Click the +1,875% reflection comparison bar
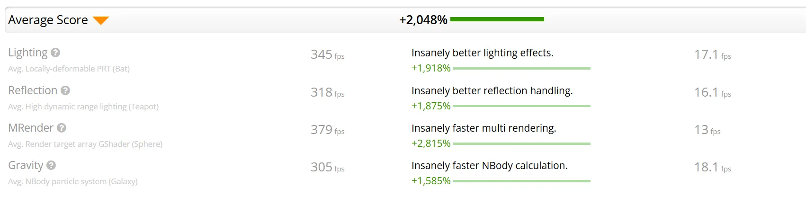Screen dimensions: 806x206 pos(521,106)
